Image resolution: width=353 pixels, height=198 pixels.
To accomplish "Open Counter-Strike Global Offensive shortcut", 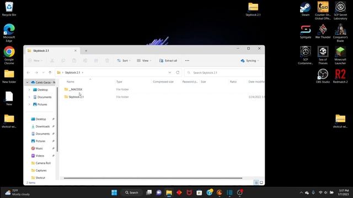I will tap(323, 10).
